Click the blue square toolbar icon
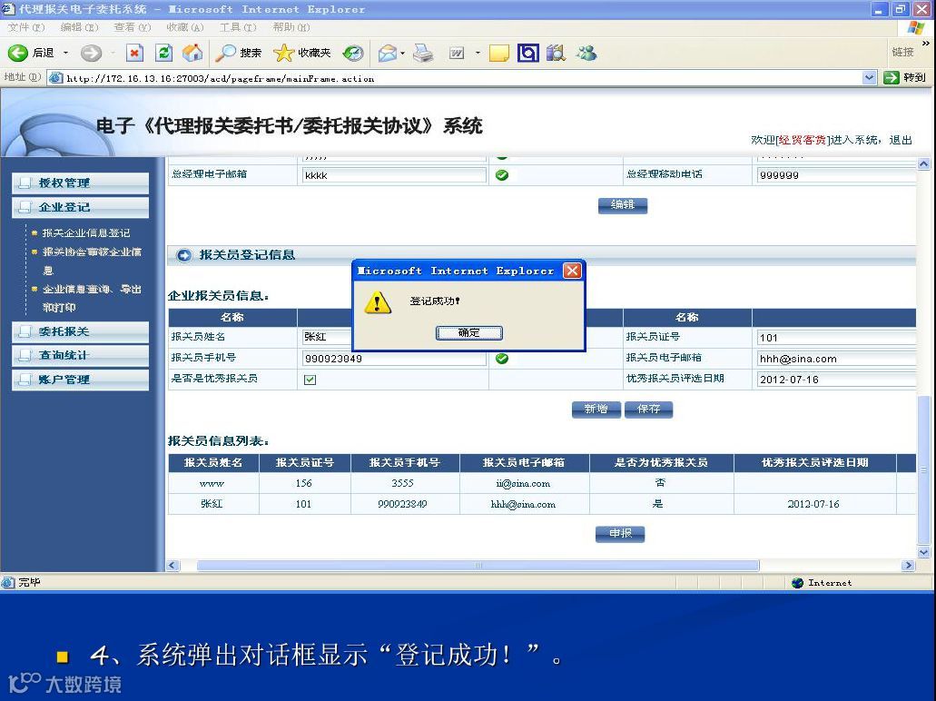Image resolution: width=936 pixels, height=701 pixels. [x=527, y=54]
